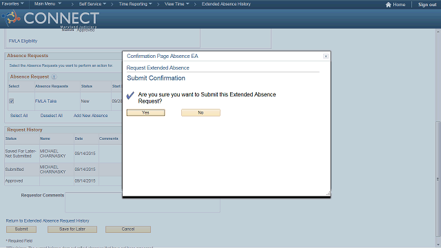Click in the Requestor Comments text box

[143, 203]
